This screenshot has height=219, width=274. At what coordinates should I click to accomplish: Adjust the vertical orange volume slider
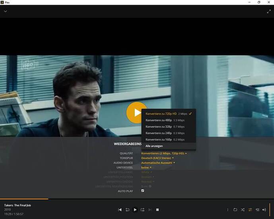pyautogui.click(x=270, y=210)
